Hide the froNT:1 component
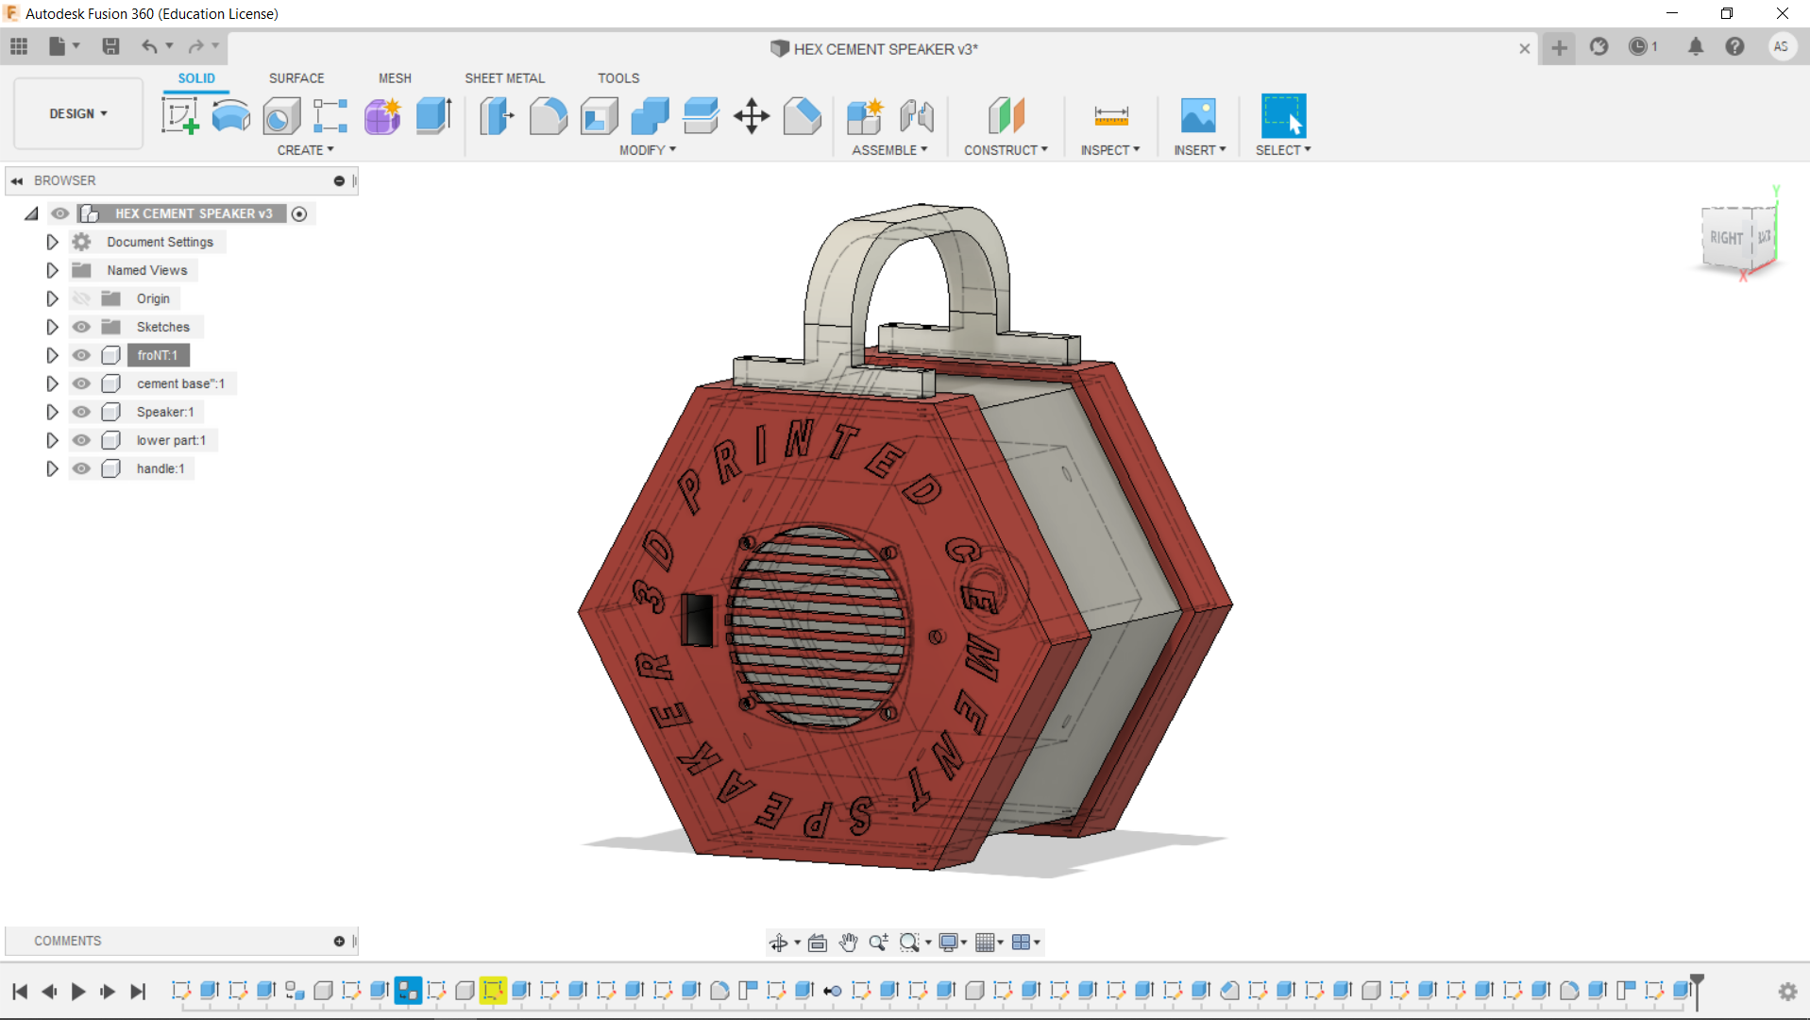The width and height of the screenshot is (1810, 1020). (82, 355)
